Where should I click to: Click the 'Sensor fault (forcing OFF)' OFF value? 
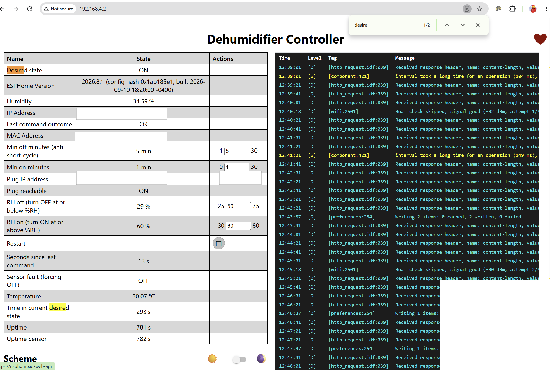[x=144, y=281]
